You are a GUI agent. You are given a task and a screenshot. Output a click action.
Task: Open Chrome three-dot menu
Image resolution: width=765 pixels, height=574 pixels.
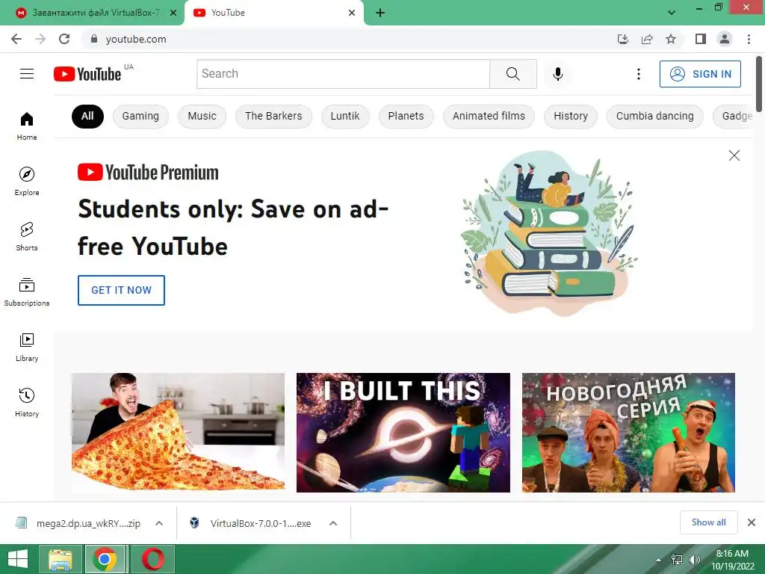(x=749, y=39)
